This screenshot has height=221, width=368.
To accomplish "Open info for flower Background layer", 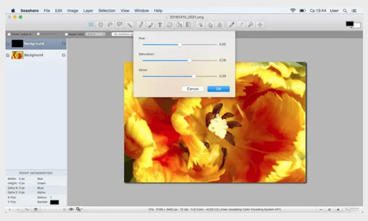I will point(64,56).
